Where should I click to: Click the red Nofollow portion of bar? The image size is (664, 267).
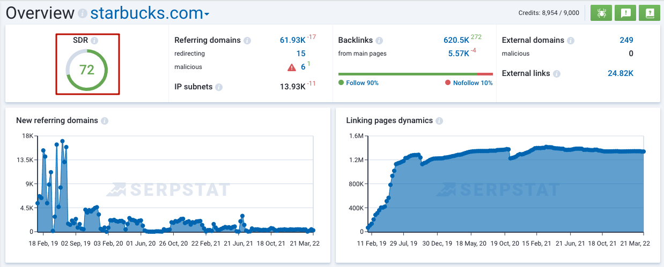point(485,74)
